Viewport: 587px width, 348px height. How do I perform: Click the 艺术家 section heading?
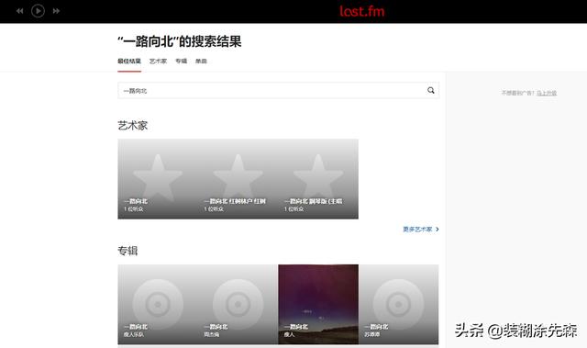point(132,126)
